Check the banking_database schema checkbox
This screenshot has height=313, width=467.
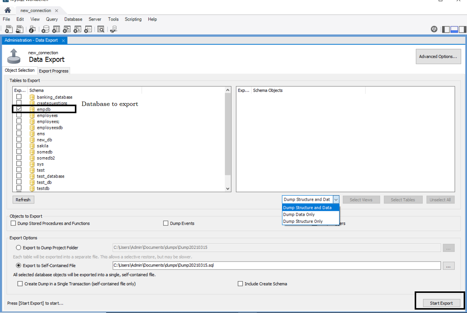19,97
